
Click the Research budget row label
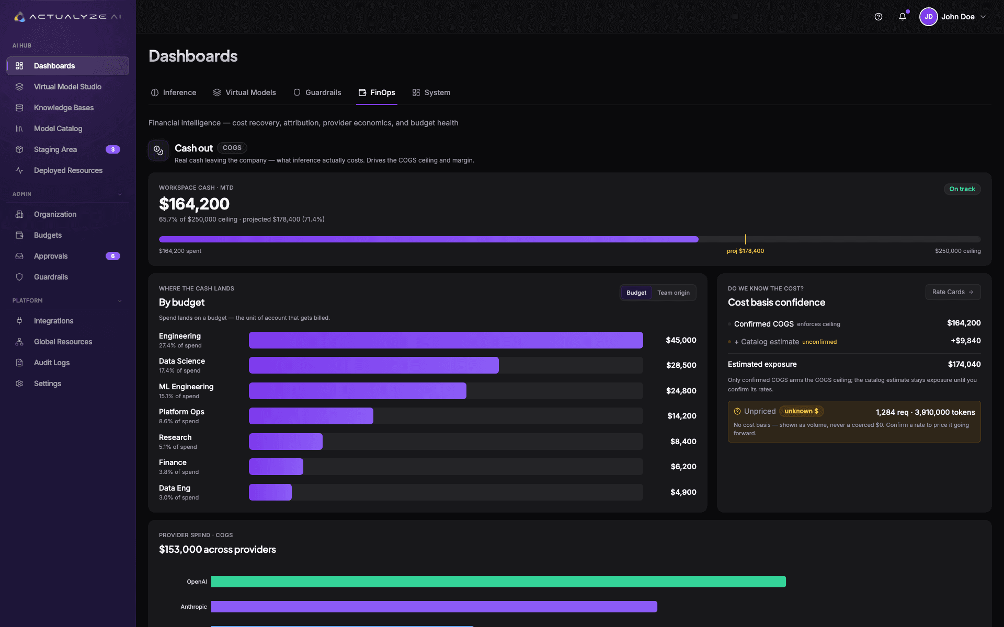[x=175, y=437]
